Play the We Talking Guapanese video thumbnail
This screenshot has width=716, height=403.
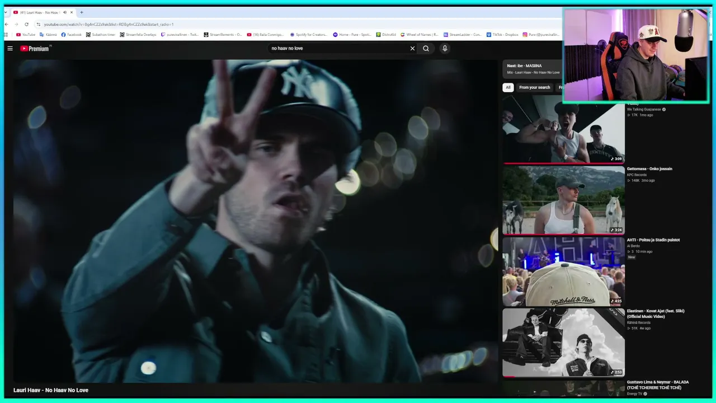563,129
